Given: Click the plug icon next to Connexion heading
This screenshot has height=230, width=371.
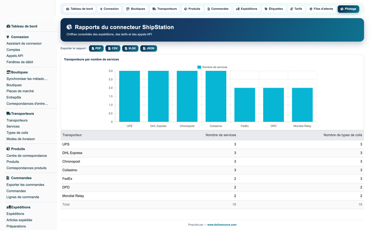Looking at the screenshot, I should pos(8,37).
